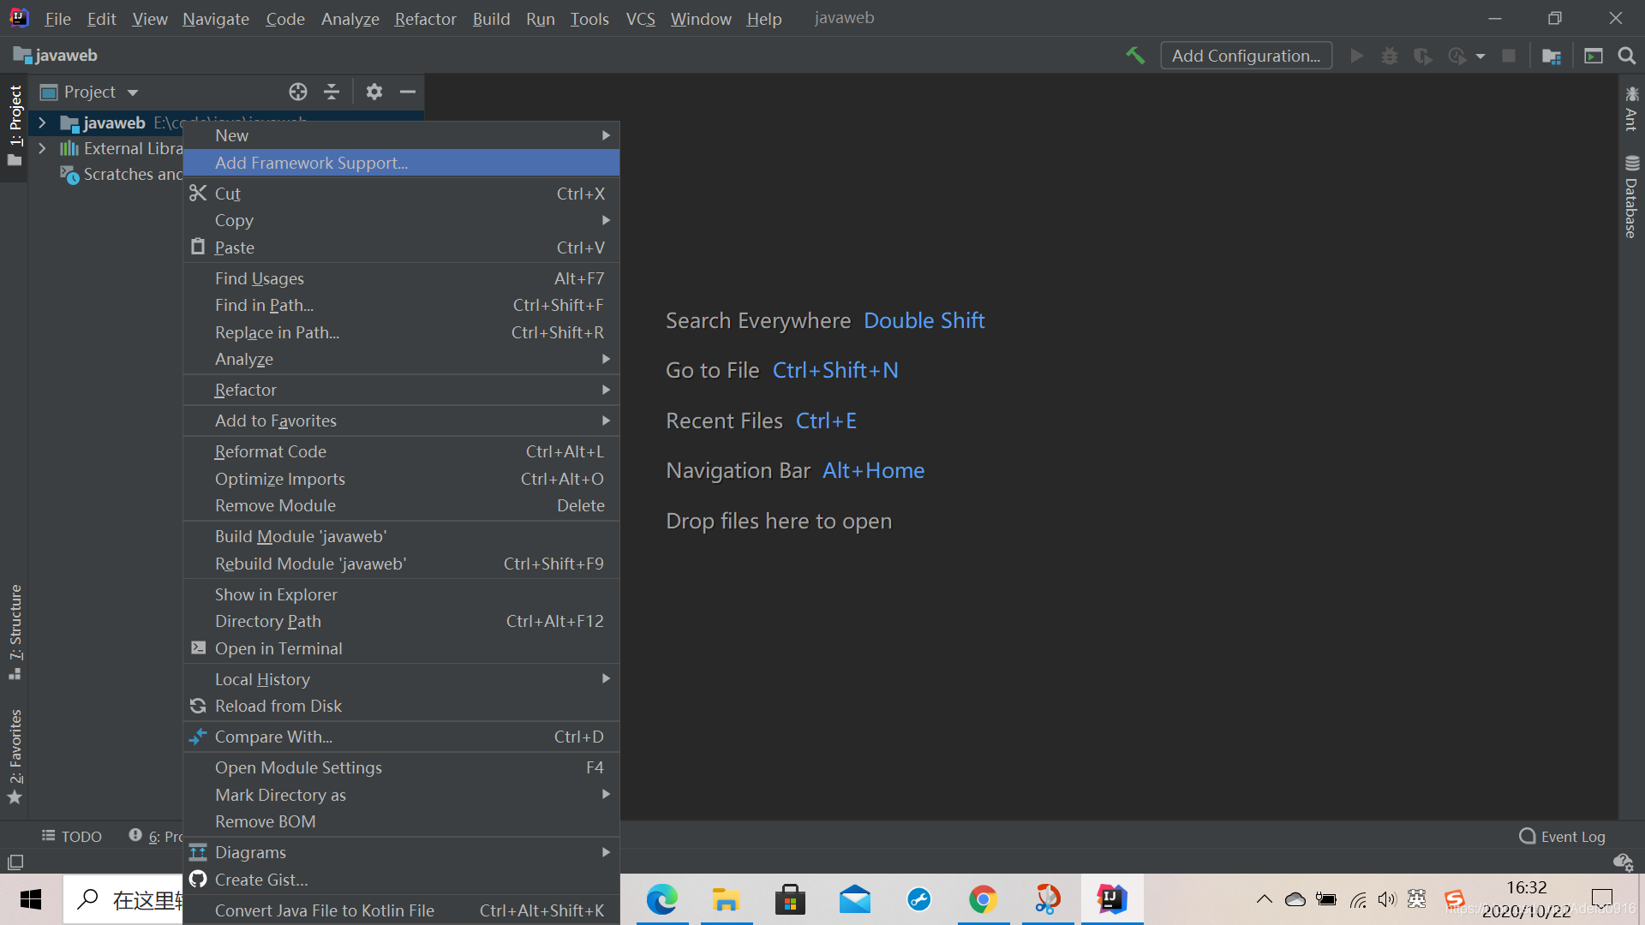Screen dimensions: 1645x925
Task: Click the Debug bug icon in toolbar
Action: (x=1390, y=56)
